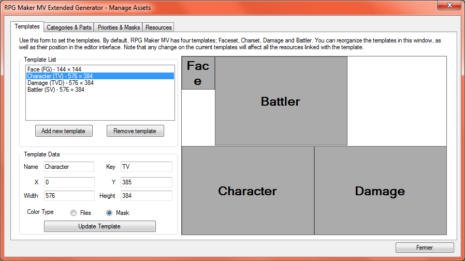Image resolution: width=465 pixels, height=261 pixels.
Task: Click the Damage block in preview
Action: pyautogui.click(x=380, y=191)
